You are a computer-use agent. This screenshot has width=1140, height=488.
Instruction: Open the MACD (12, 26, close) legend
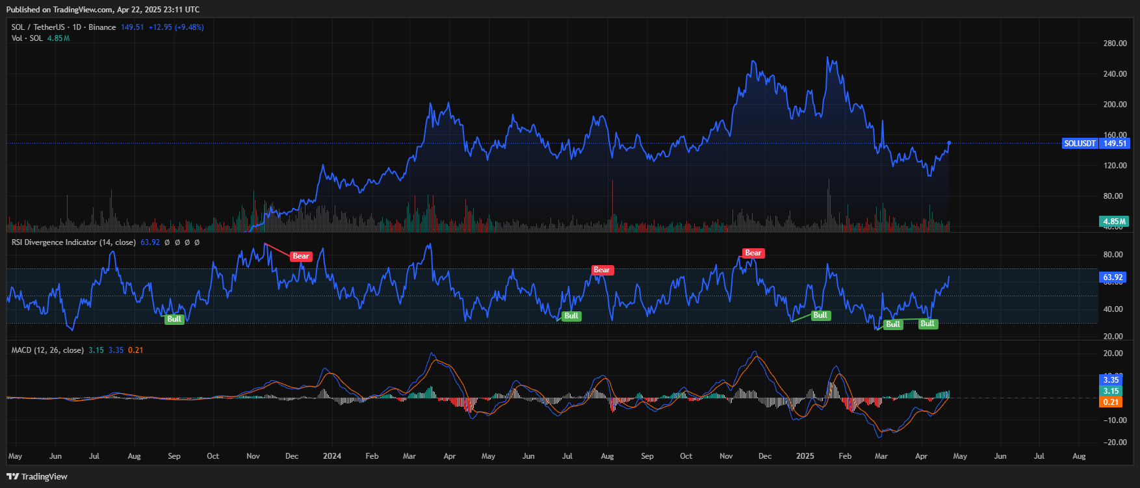47,350
